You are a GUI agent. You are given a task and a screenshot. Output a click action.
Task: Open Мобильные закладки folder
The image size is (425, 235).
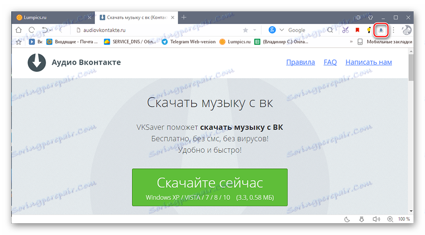pyautogui.click(x=385, y=42)
